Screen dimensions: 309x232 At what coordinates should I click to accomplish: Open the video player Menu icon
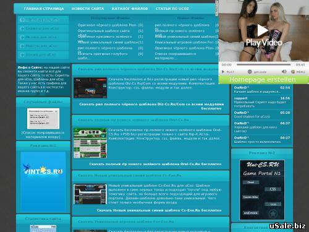[x=293, y=72]
